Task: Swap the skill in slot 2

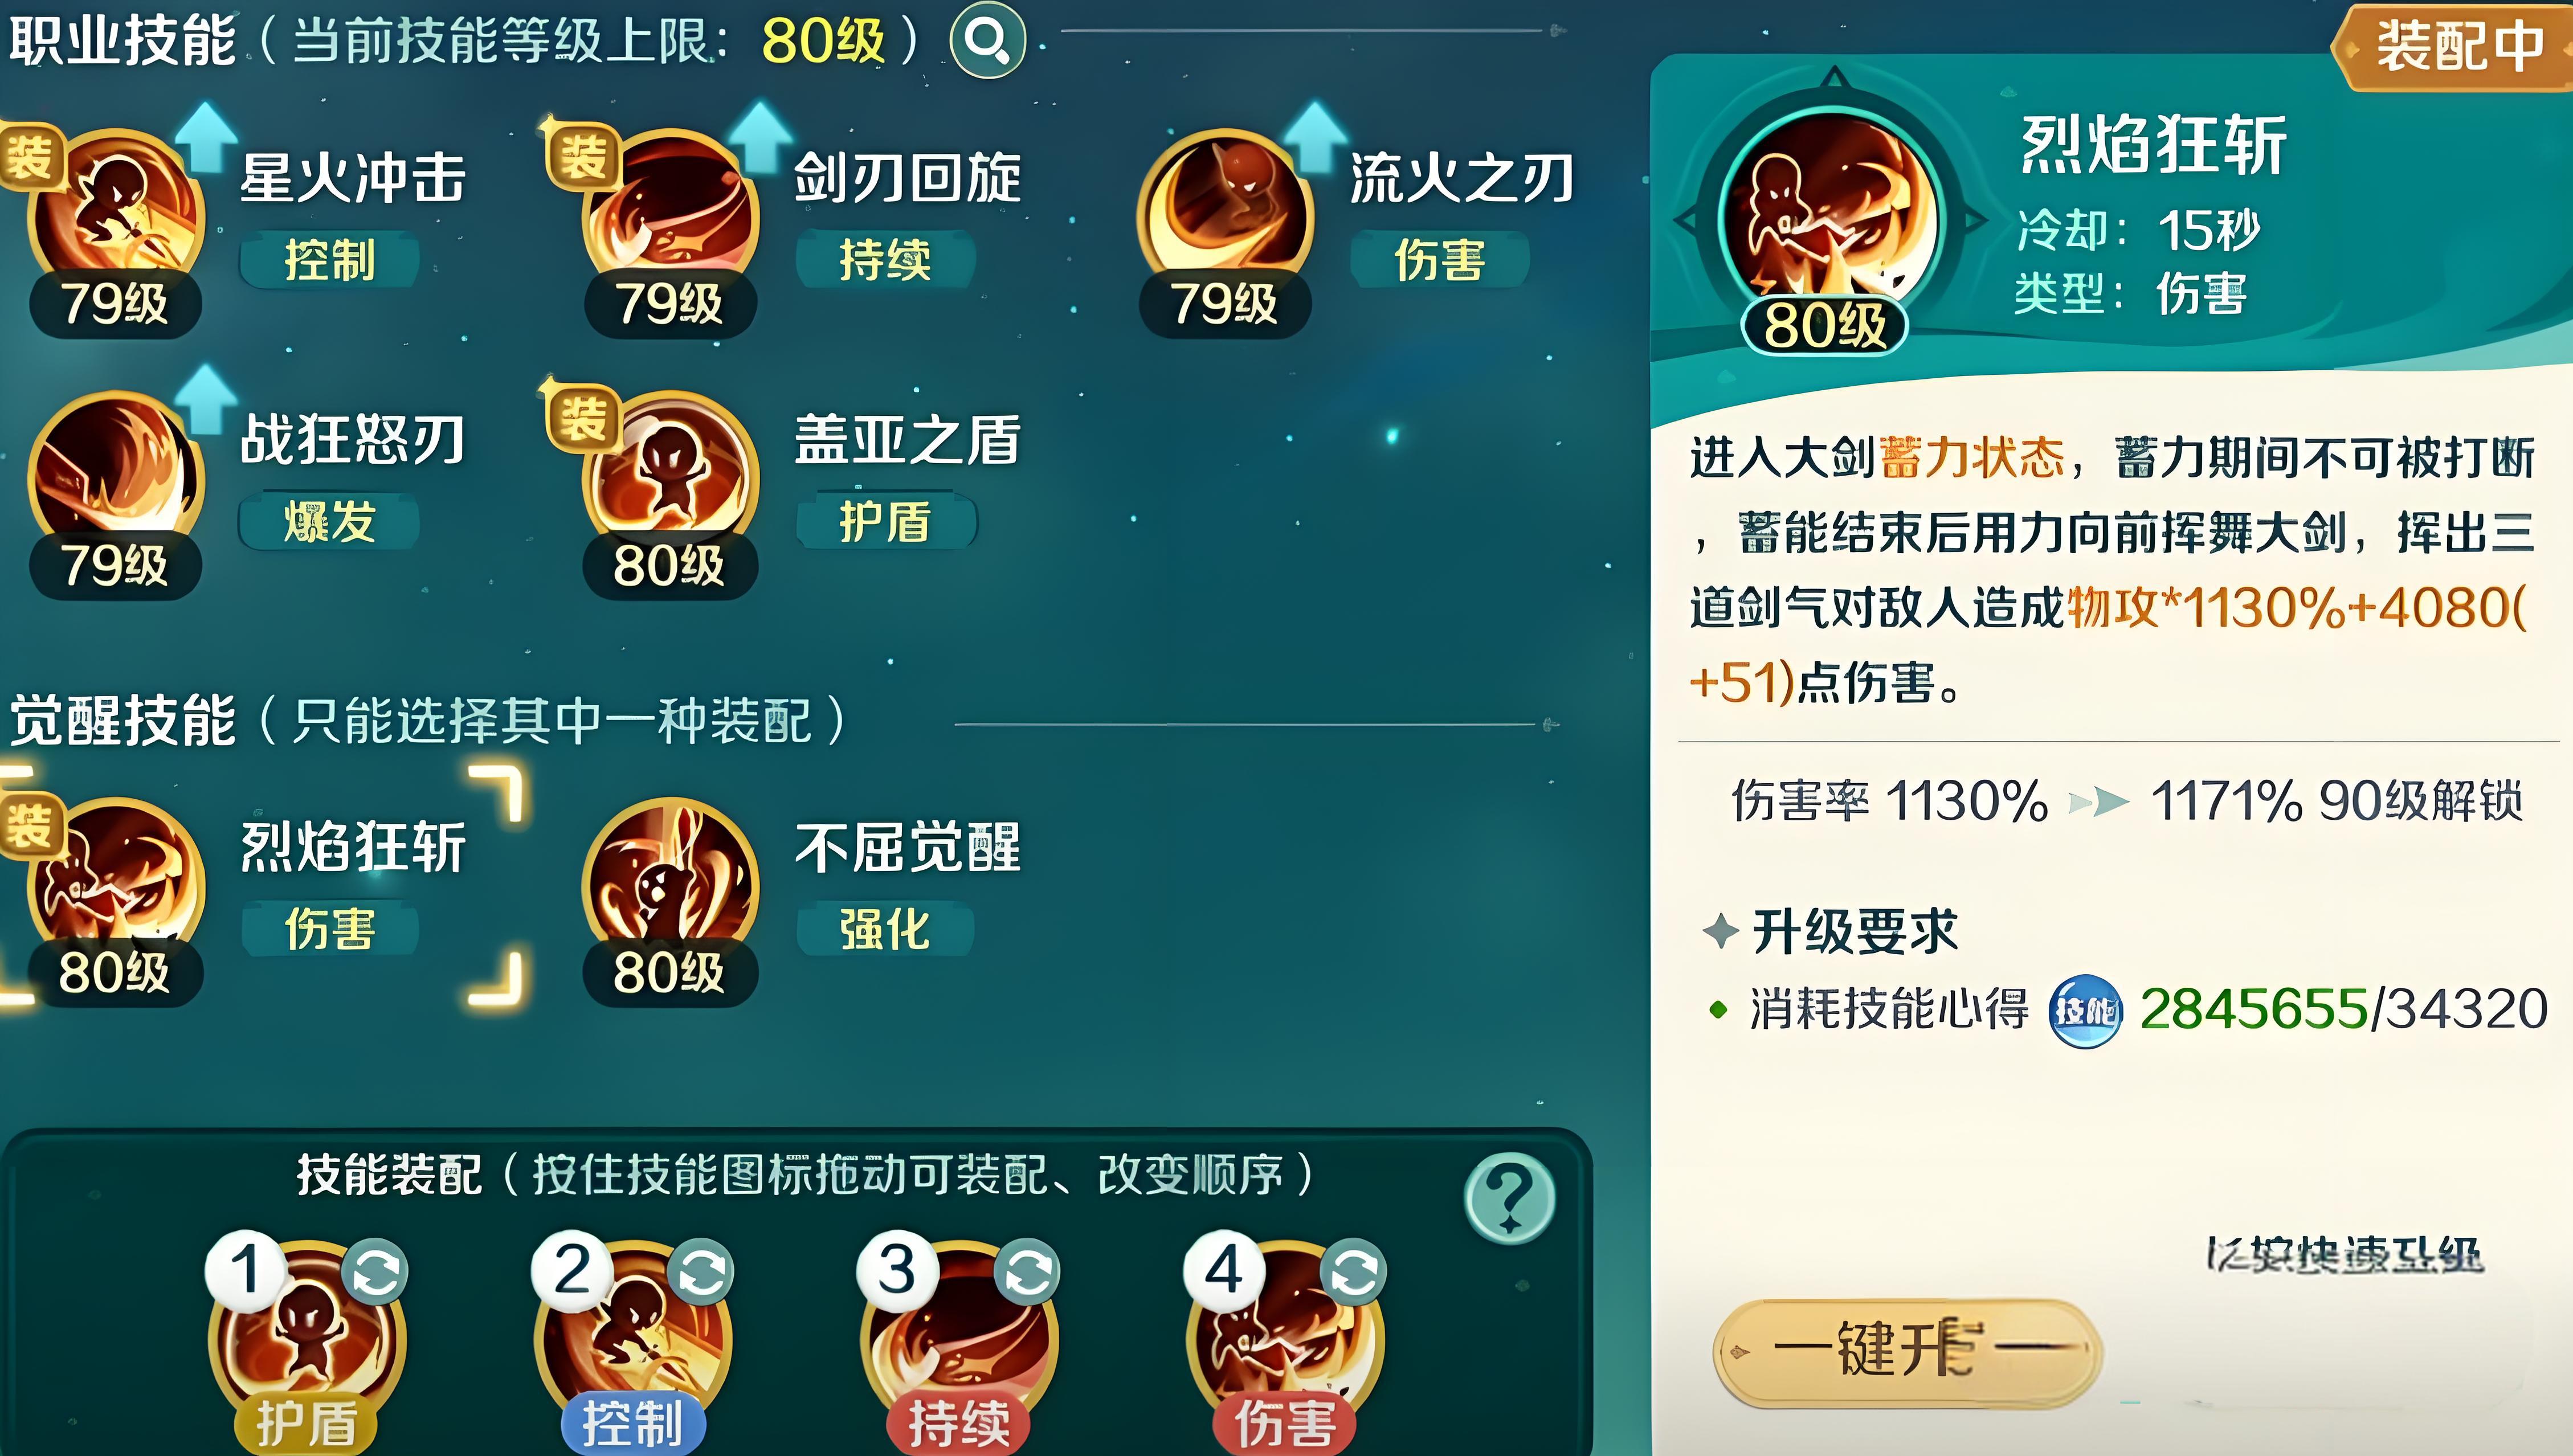Action: pos(701,1273)
